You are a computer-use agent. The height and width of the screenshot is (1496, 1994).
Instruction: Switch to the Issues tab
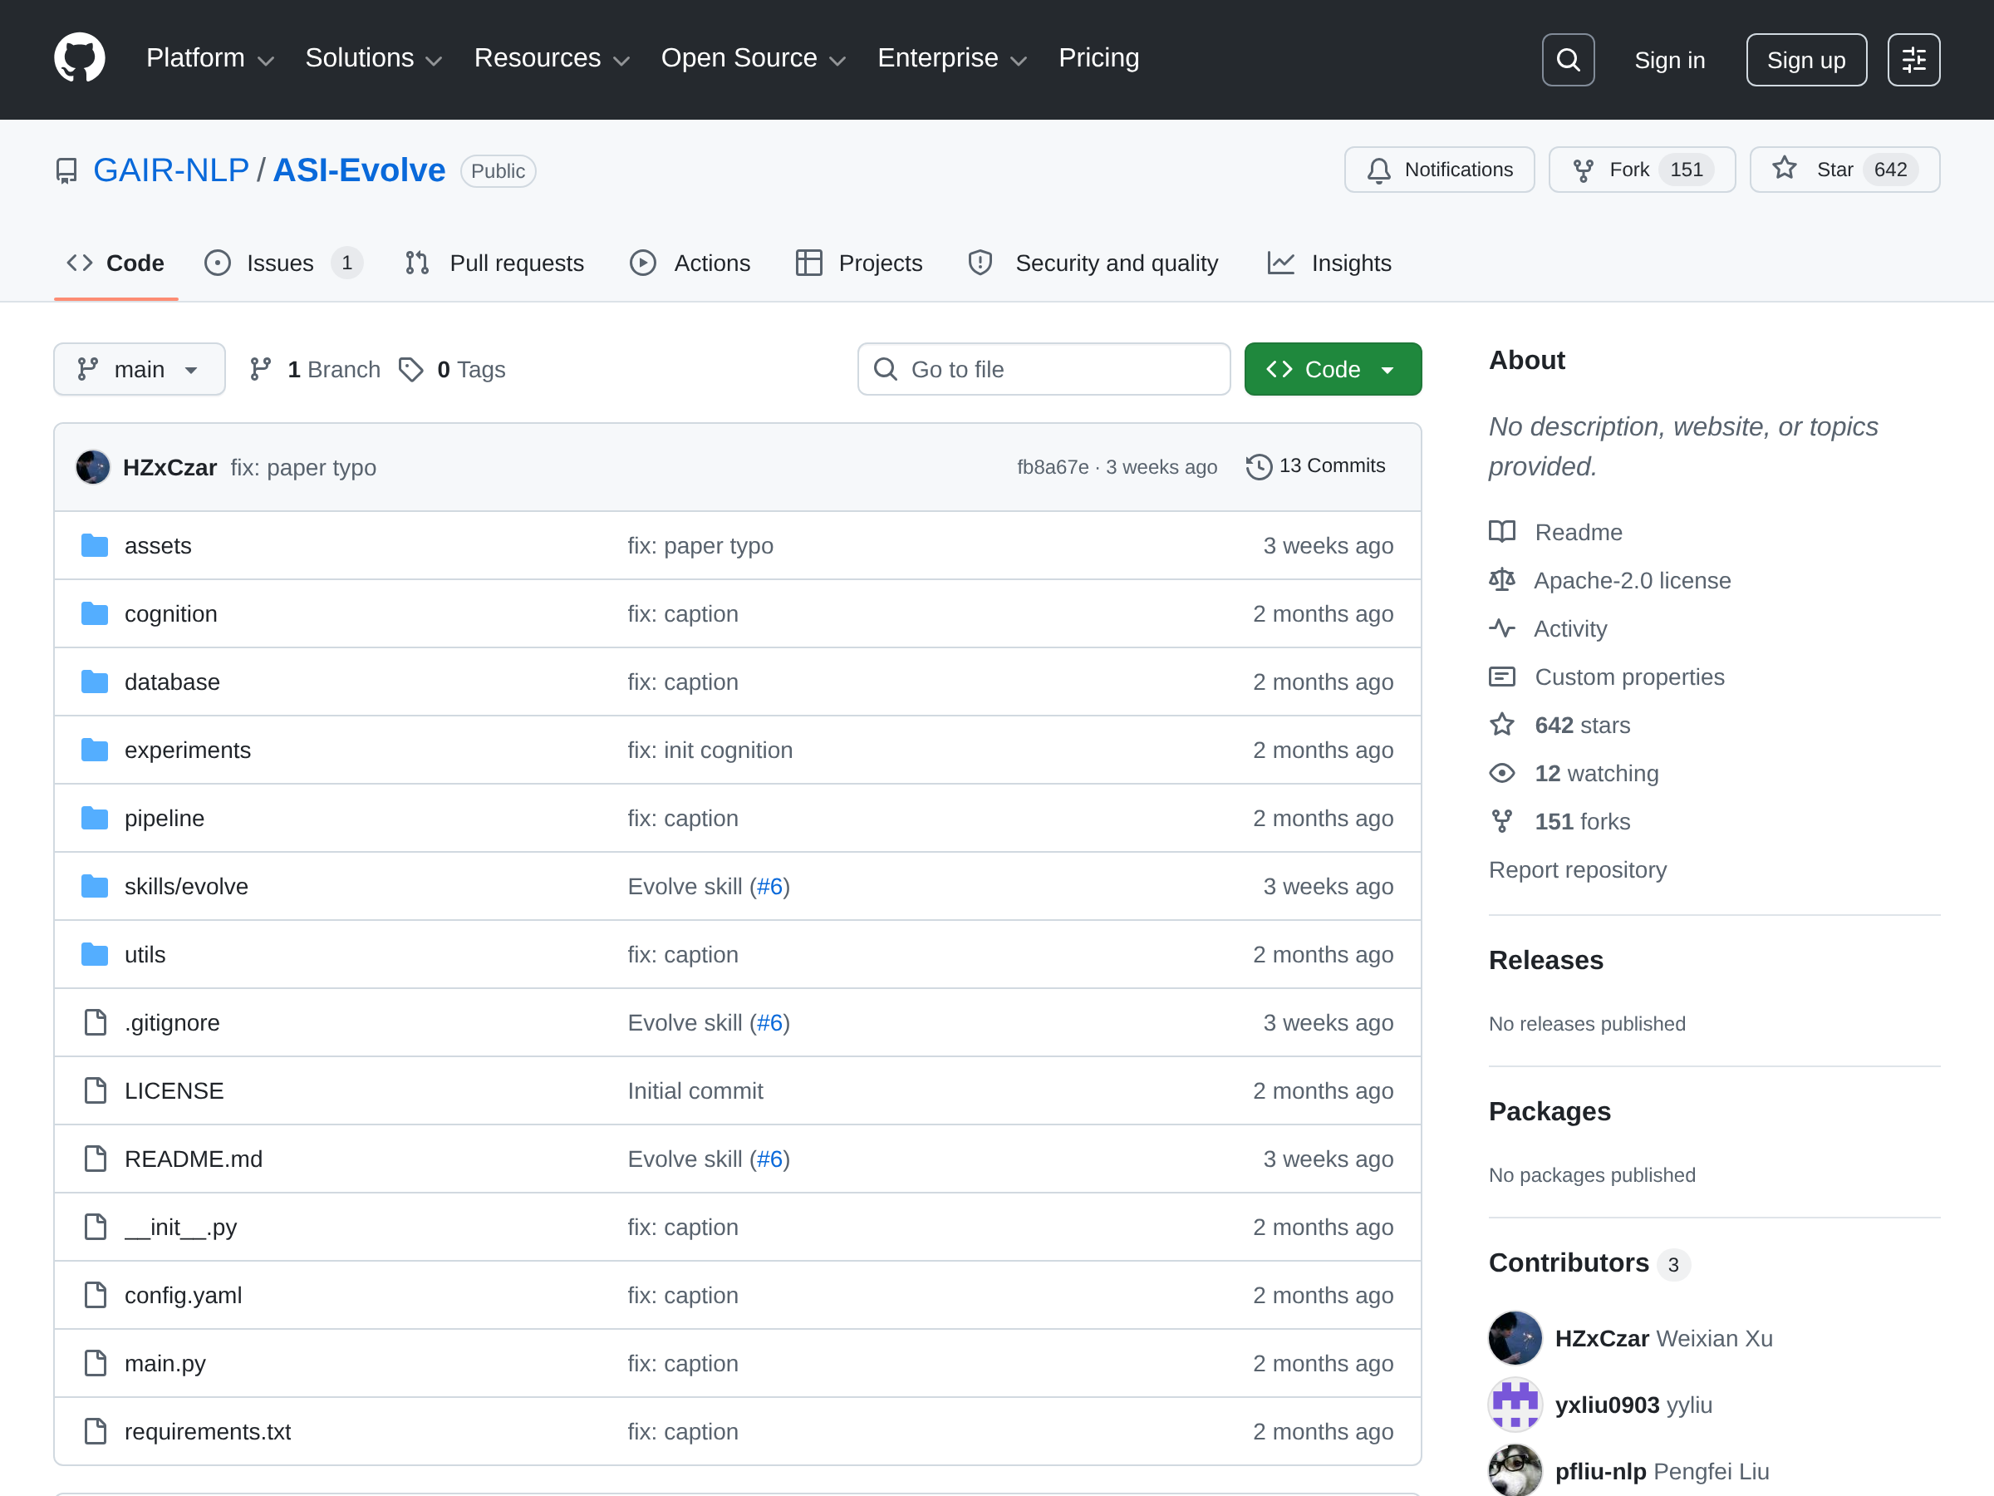point(283,263)
